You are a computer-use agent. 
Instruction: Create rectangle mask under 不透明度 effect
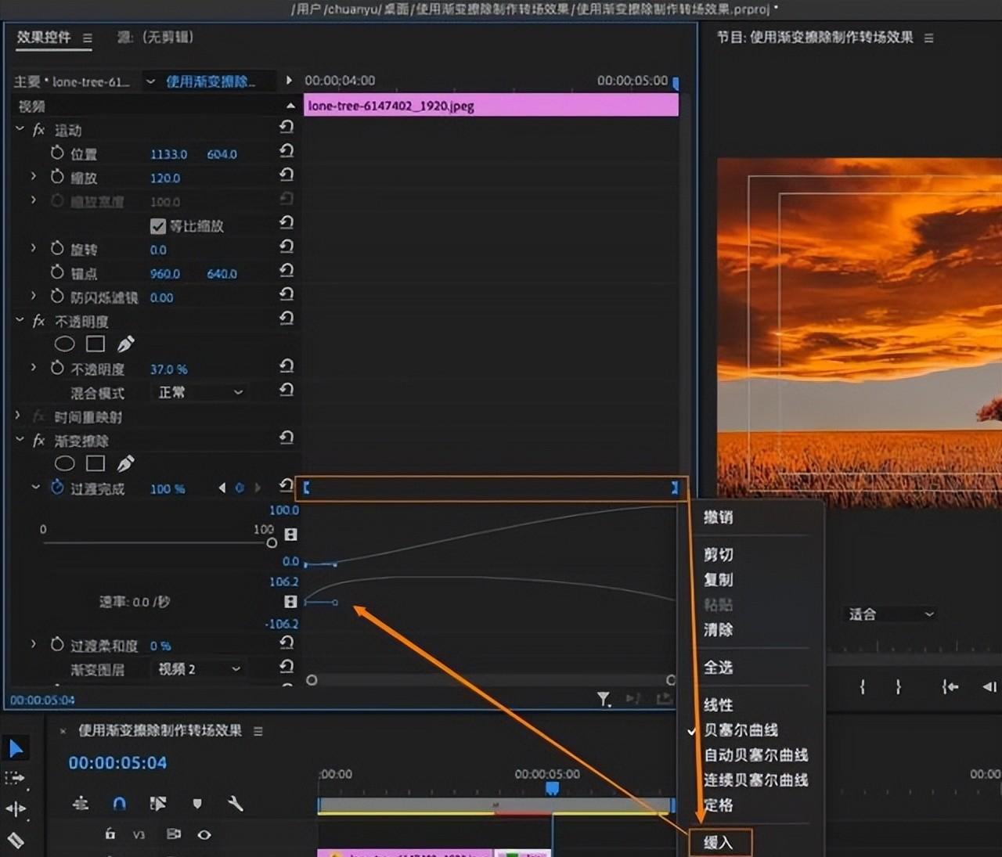tap(96, 344)
